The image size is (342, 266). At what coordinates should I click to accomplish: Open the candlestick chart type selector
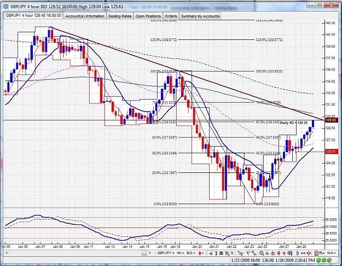201,253
